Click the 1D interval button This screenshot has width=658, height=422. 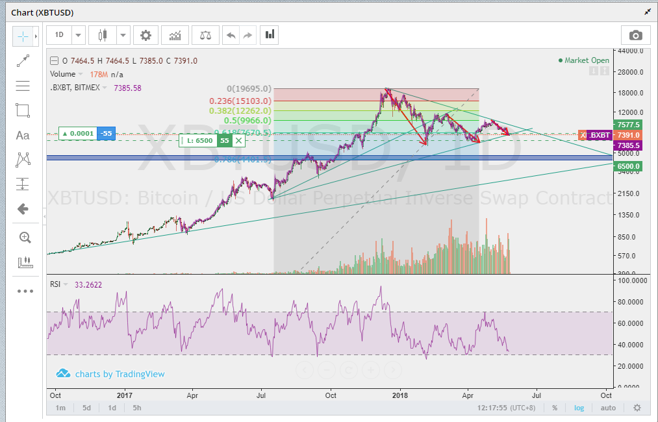pos(59,35)
